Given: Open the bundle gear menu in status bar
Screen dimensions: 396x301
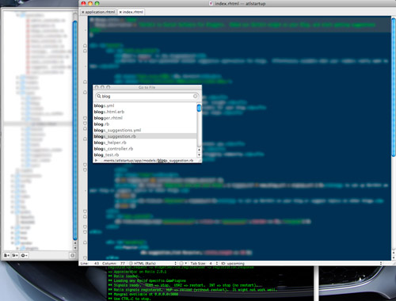Looking at the screenshot, I should tap(183, 263).
